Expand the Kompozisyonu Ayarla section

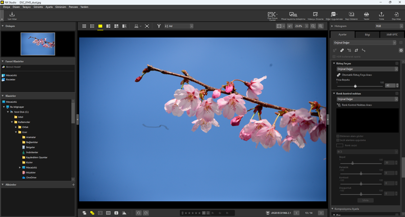pos(333,209)
